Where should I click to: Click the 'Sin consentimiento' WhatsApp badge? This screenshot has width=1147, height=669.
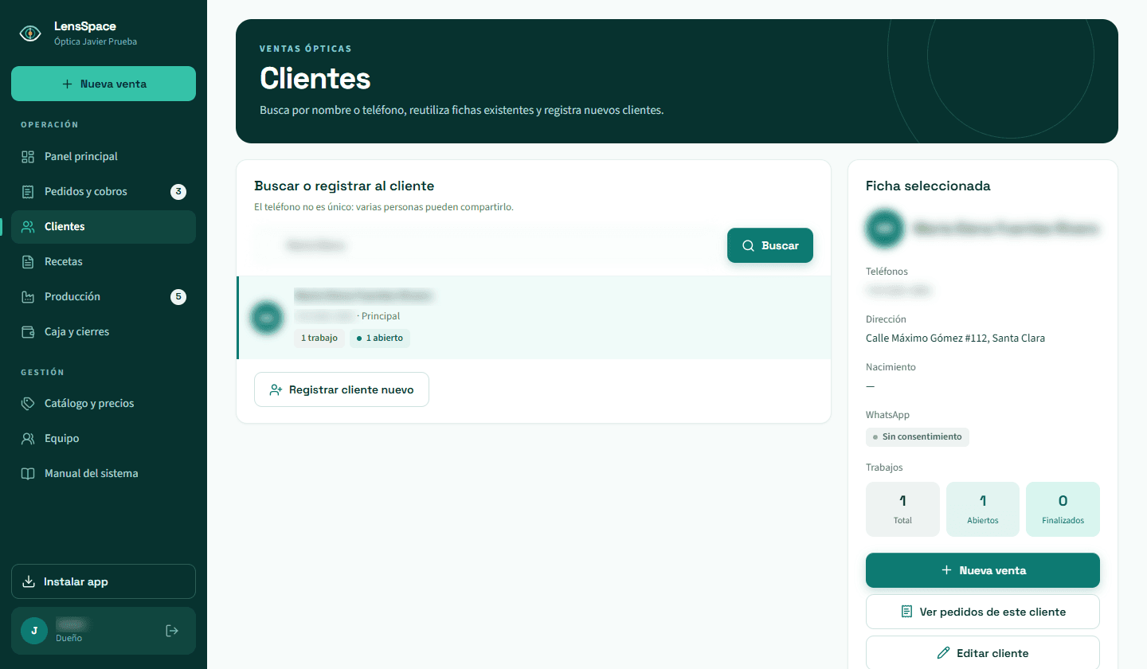click(x=918, y=437)
